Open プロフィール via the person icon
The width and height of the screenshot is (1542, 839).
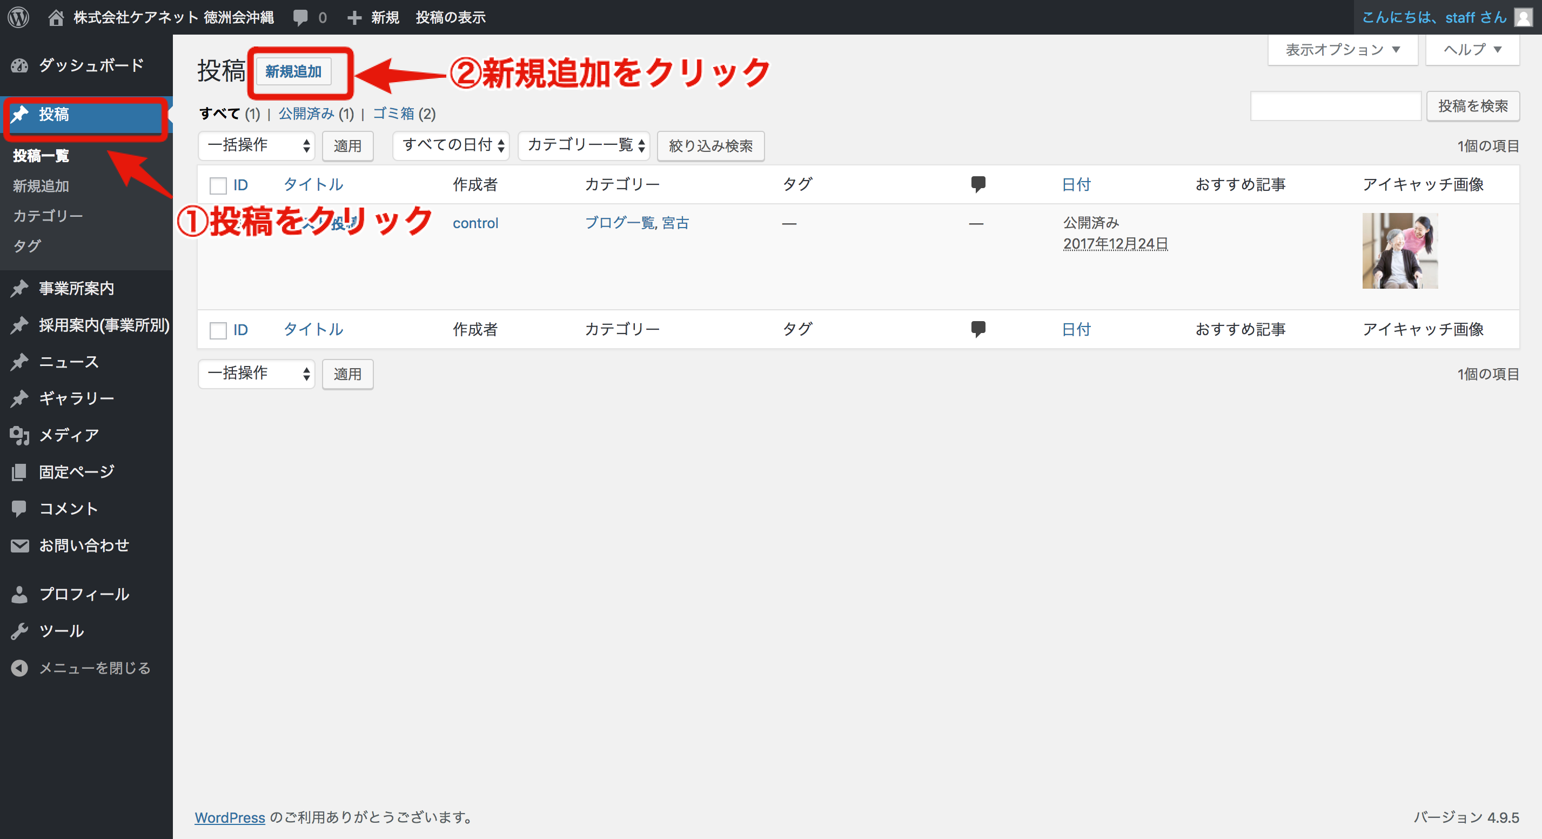[19, 594]
